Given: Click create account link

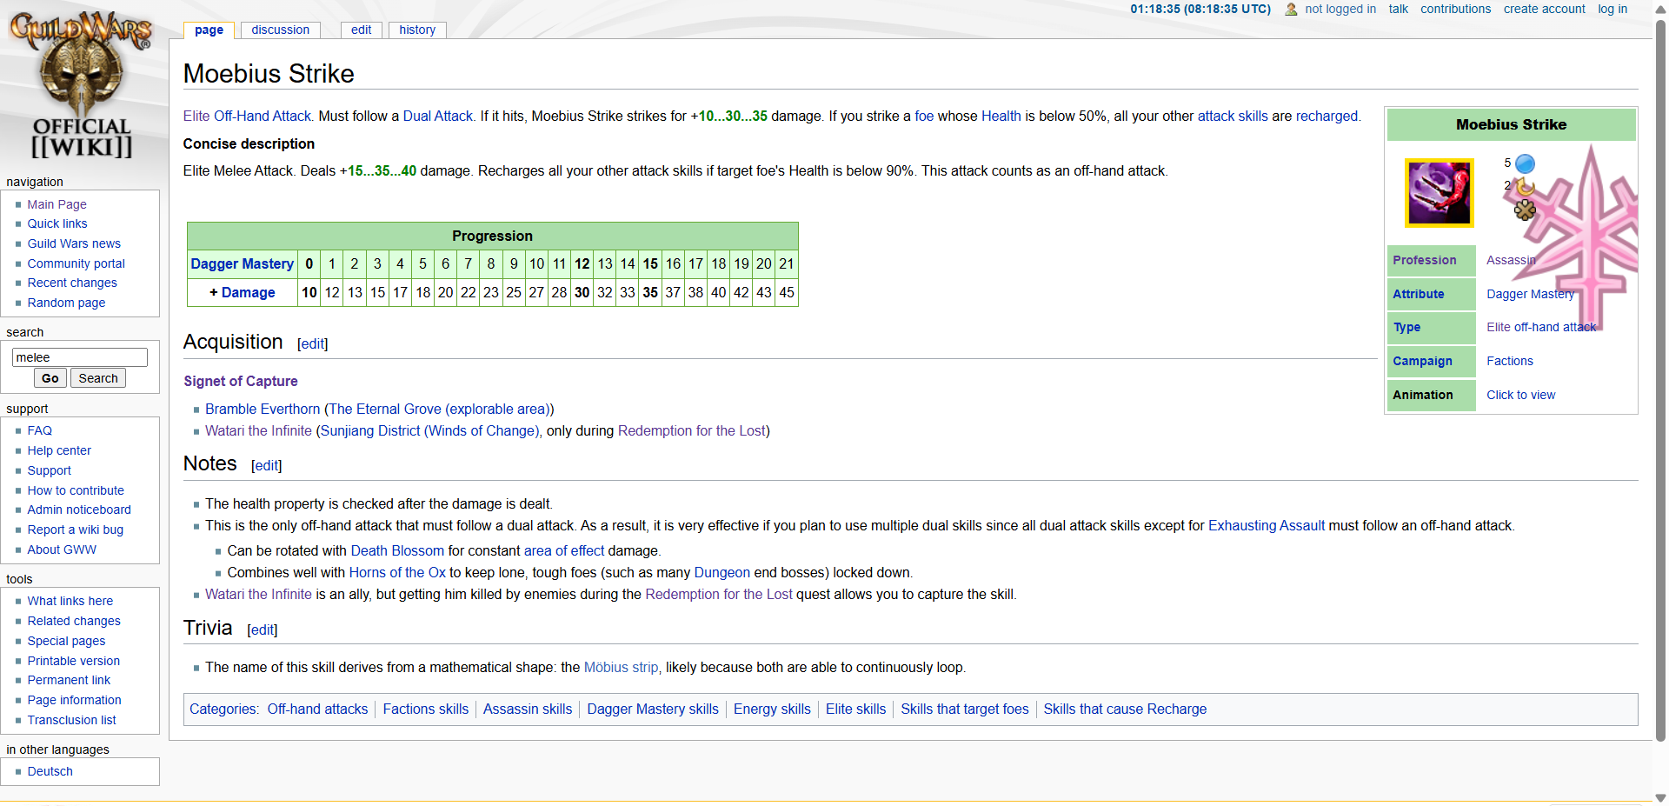Looking at the screenshot, I should [1544, 9].
